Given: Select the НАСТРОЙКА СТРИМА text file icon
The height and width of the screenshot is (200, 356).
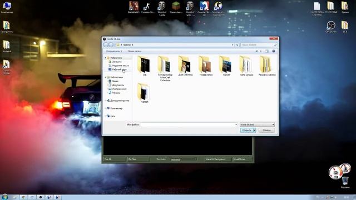Looking at the screenshot, I should pyautogui.click(x=317, y=9).
